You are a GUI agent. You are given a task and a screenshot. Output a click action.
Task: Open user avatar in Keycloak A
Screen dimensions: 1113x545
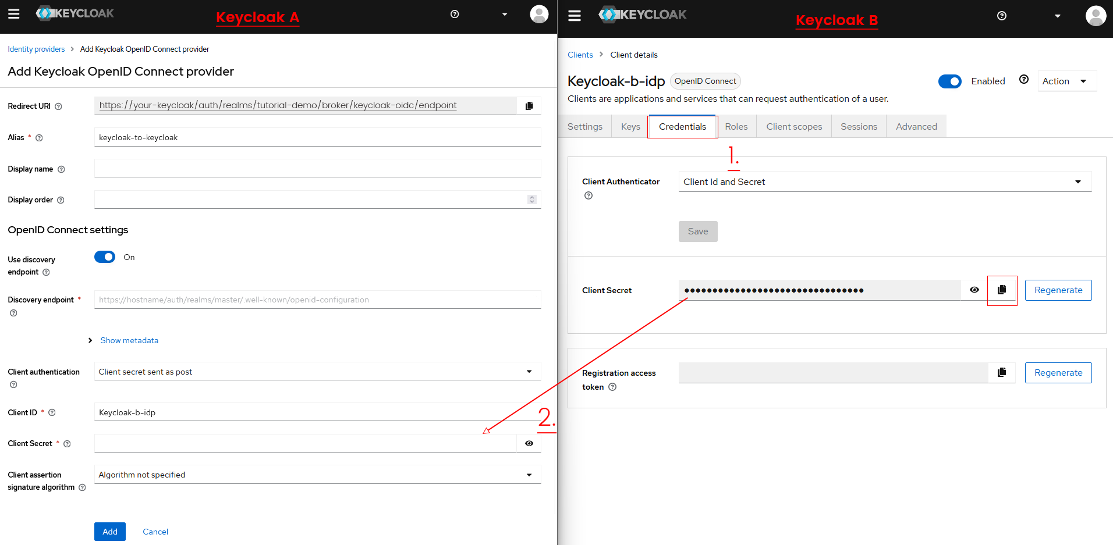tap(539, 14)
